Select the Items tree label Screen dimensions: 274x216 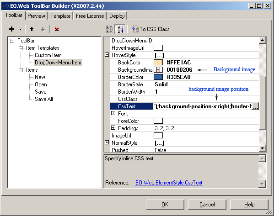[x=32, y=70]
